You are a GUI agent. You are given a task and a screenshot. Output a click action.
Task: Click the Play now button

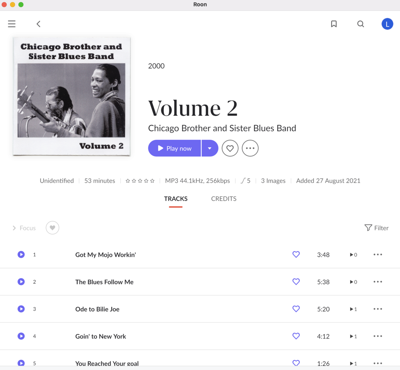coord(175,148)
